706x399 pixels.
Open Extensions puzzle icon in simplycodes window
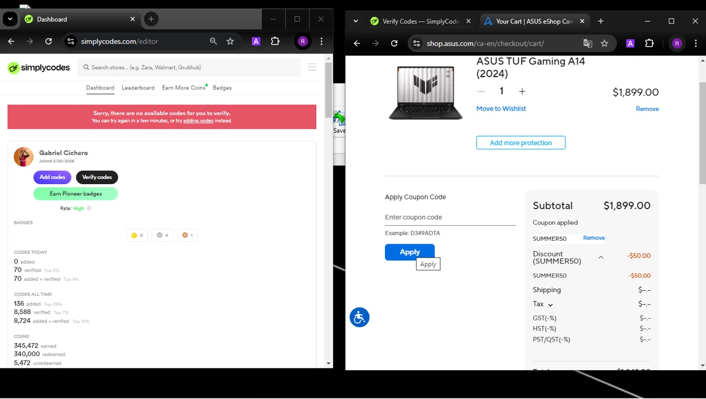(275, 41)
